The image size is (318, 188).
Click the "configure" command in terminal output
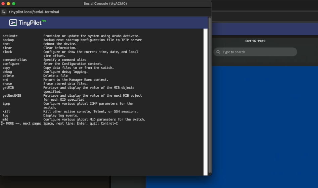tap(11, 64)
